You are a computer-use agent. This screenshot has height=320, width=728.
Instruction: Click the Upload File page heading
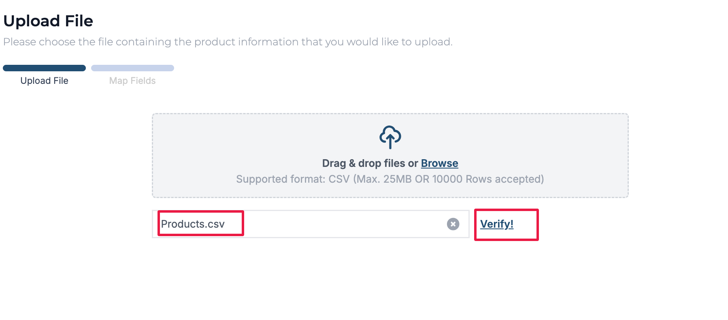[48, 21]
